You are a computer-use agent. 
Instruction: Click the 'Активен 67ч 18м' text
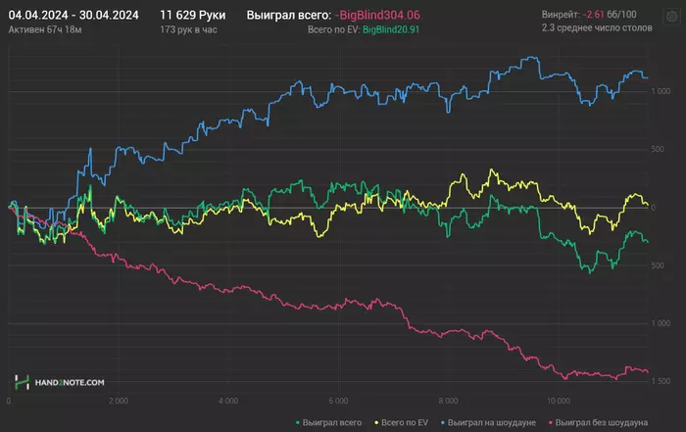(45, 29)
